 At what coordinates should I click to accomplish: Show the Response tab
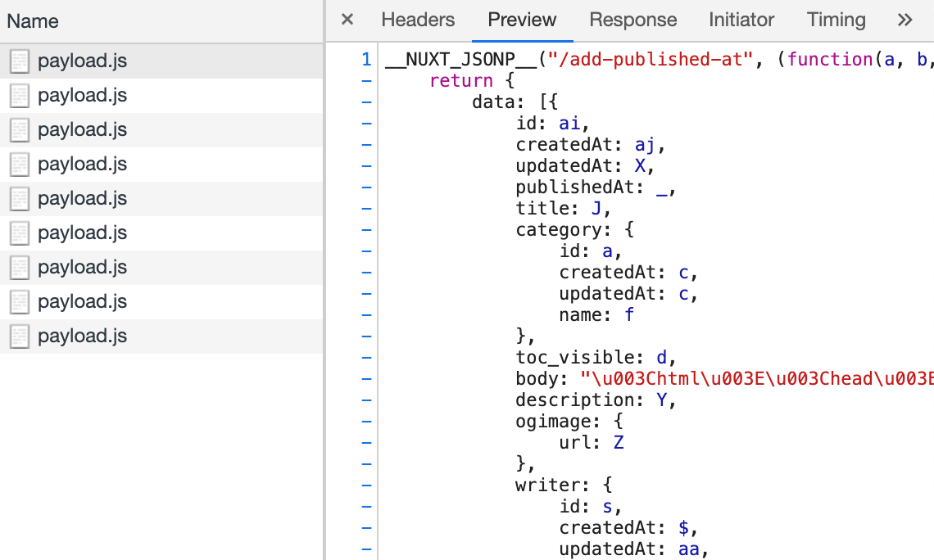632,20
